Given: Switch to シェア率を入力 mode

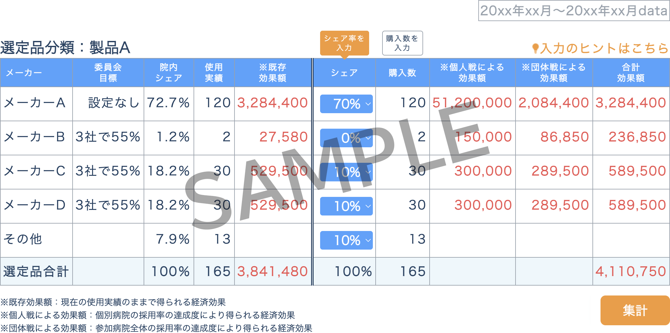Looking at the screenshot, I should [x=344, y=43].
